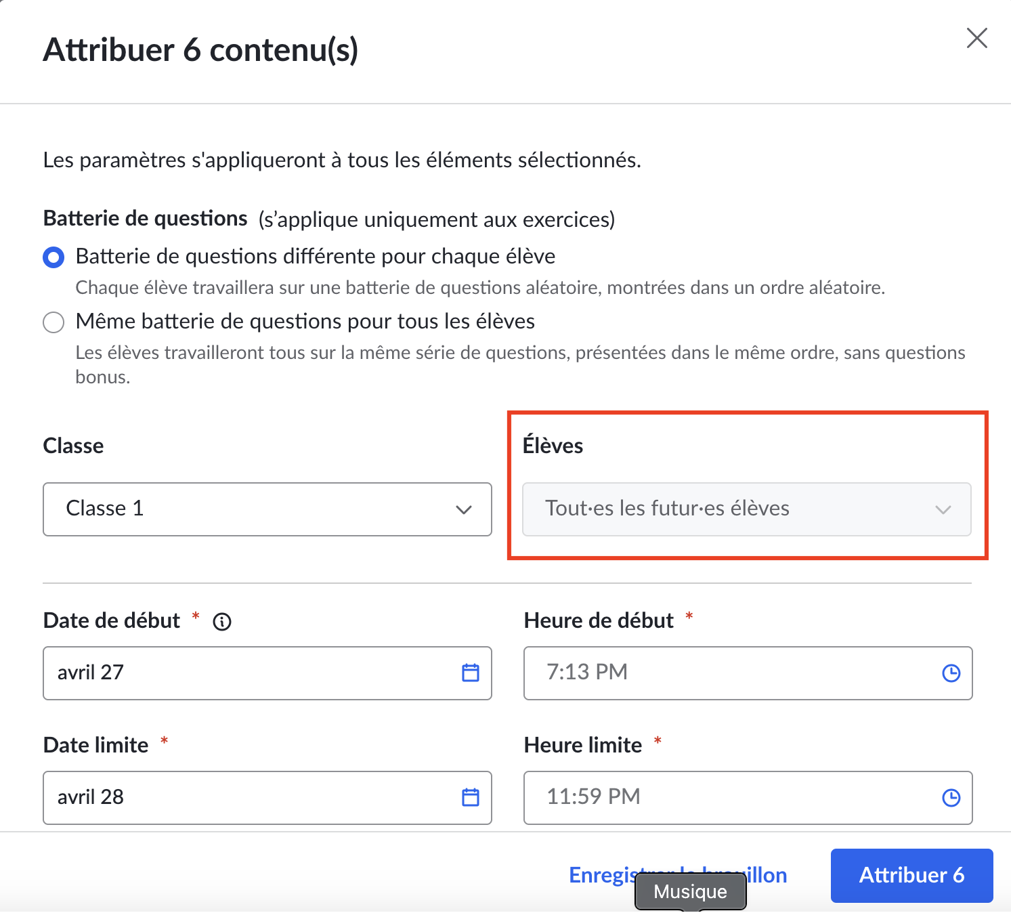
Task: Click the chevron arrow of the Élèves dropdown
Action: click(943, 509)
